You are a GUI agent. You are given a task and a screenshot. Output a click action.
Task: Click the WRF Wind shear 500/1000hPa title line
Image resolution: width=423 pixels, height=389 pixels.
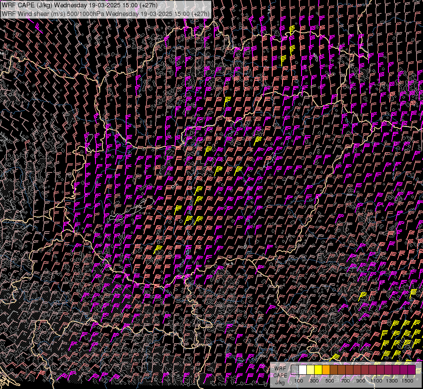[105, 14]
